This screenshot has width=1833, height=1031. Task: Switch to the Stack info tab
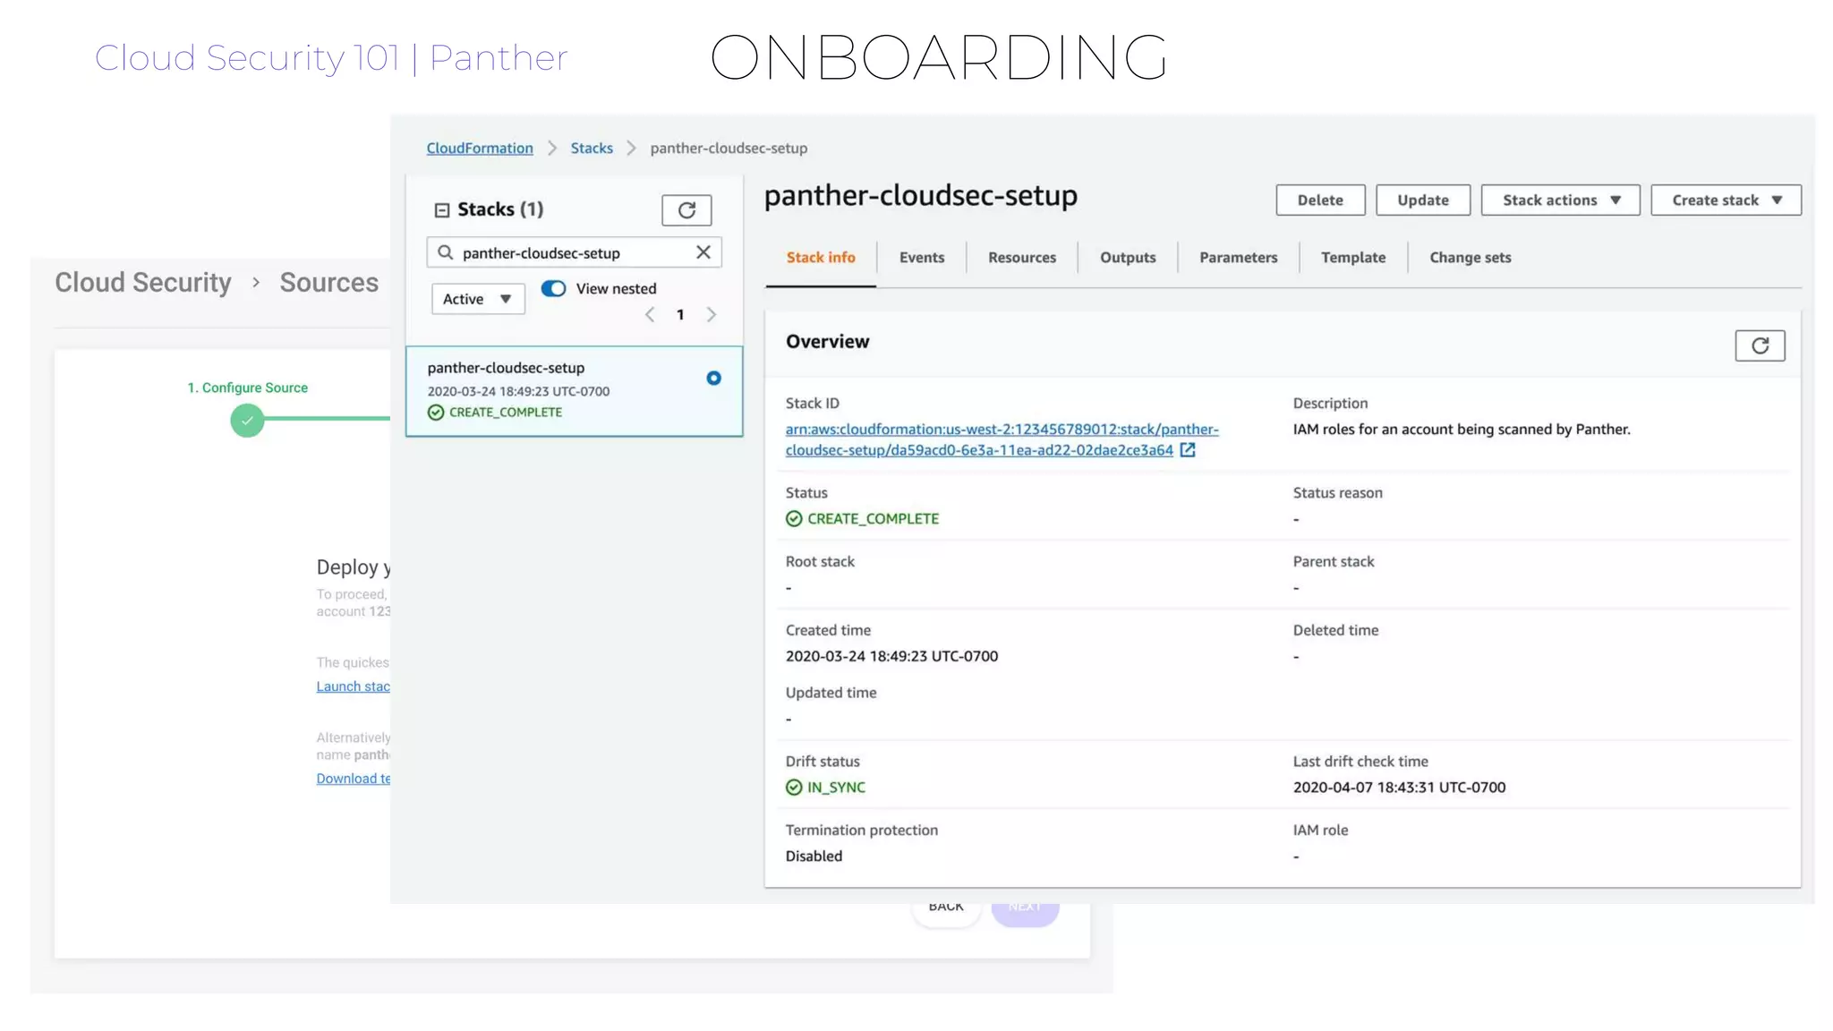821,258
